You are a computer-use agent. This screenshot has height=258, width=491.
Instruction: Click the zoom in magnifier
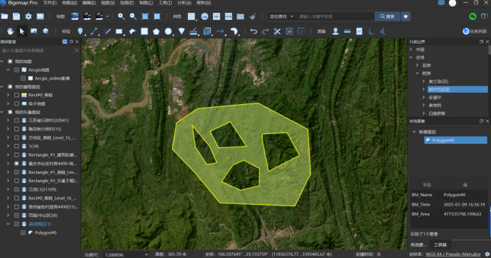coord(122,16)
